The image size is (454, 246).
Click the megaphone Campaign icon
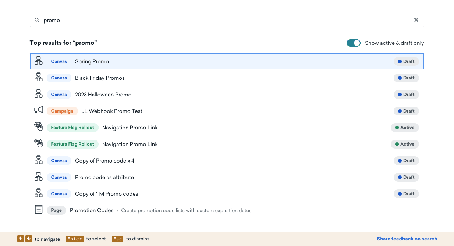click(x=39, y=111)
